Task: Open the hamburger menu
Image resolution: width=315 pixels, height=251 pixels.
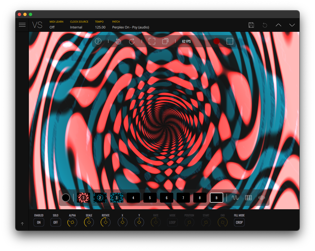Action: [x=22, y=25]
